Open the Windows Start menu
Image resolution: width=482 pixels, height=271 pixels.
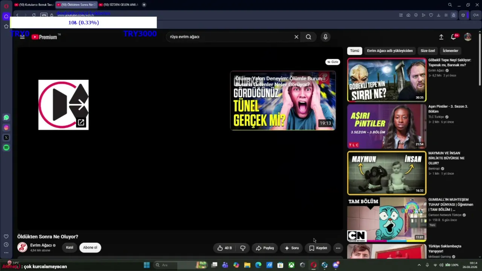point(146,265)
